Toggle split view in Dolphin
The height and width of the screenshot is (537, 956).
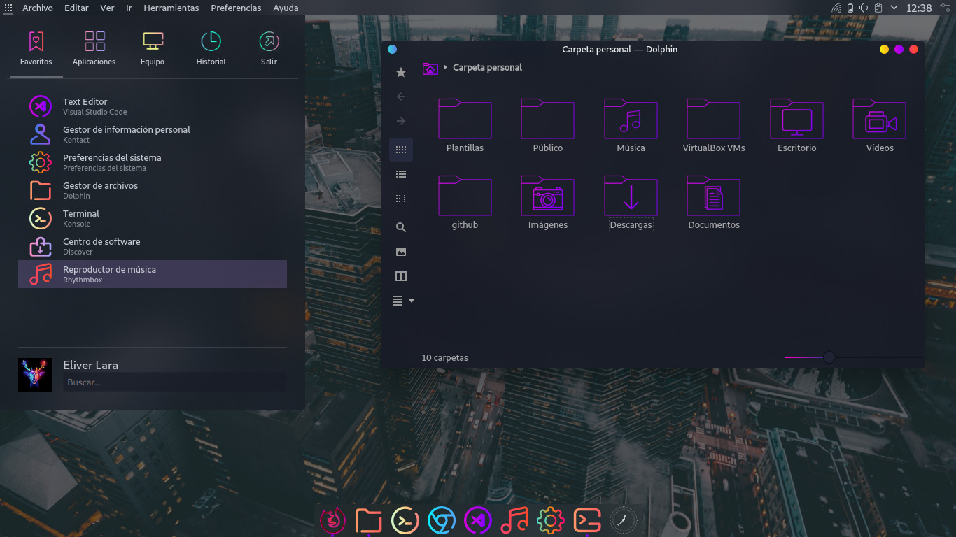[x=401, y=276]
